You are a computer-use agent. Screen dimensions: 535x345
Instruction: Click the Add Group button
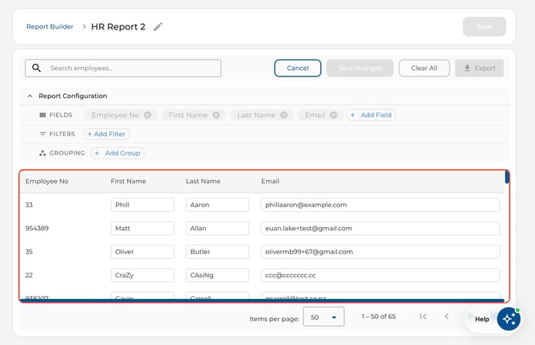click(117, 153)
